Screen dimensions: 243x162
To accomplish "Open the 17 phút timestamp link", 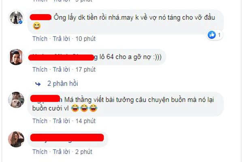I will point(85,70).
